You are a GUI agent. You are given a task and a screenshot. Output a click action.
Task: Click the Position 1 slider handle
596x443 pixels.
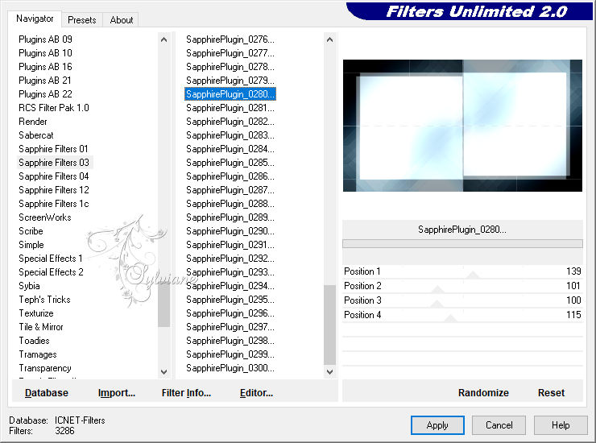[473, 275]
